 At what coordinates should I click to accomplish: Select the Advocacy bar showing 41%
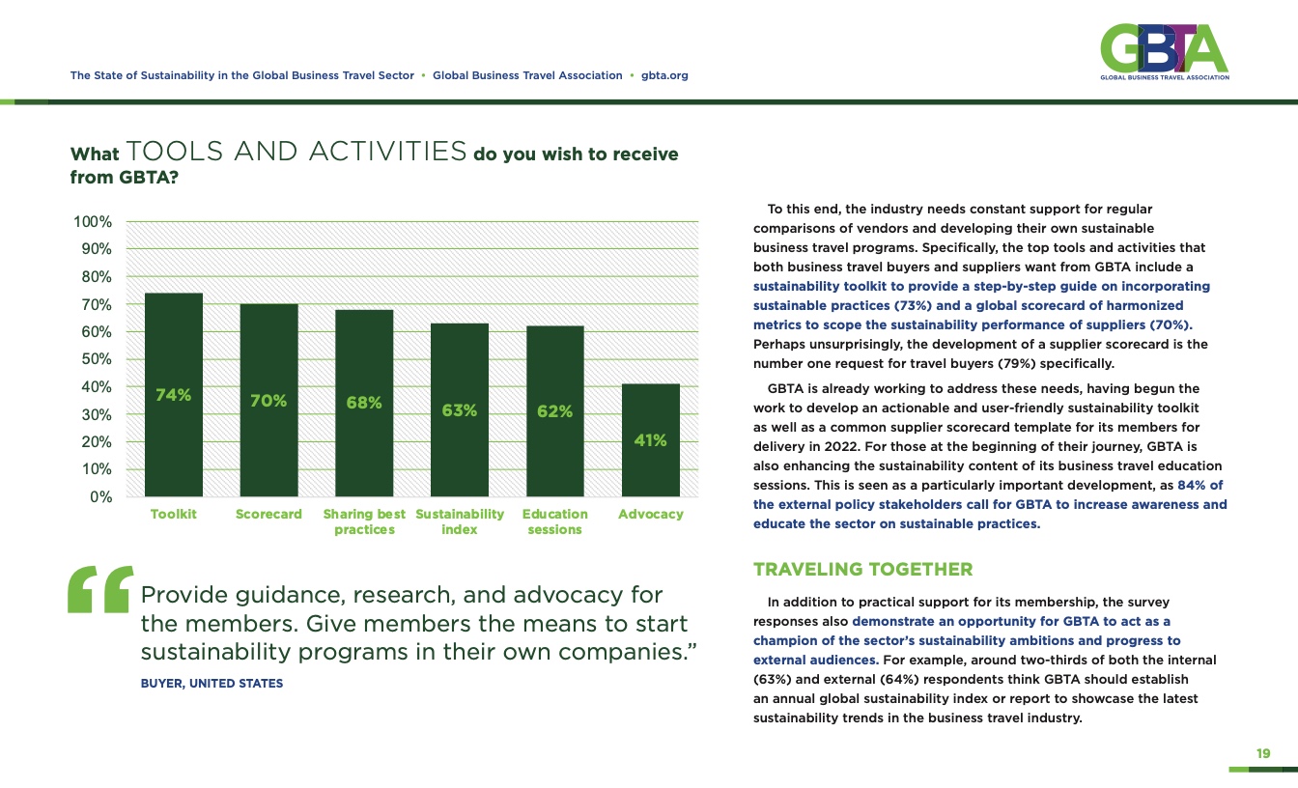coord(650,440)
